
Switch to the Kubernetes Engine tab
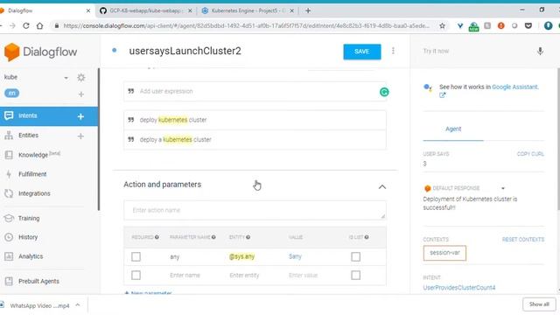(248, 10)
